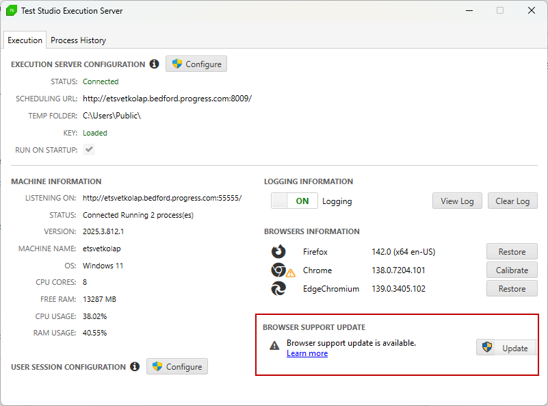548x406 pixels.
Task: Open info icon beside Execution Server Configuration
Action: pos(154,64)
